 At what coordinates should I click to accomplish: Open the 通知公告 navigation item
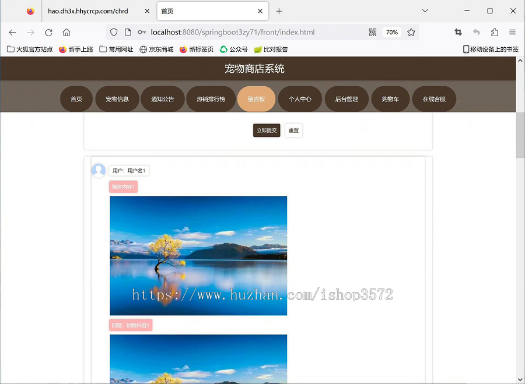tap(162, 99)
